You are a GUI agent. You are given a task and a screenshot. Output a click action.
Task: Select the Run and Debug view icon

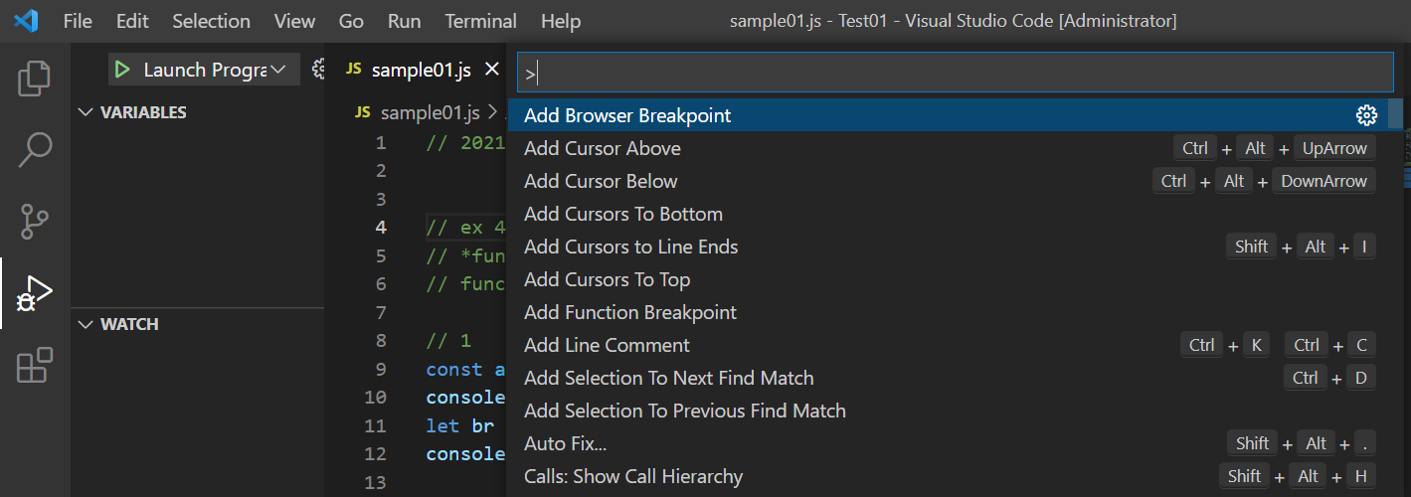click(35, 294)
